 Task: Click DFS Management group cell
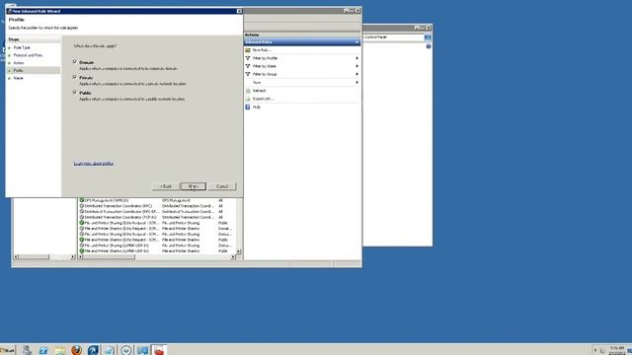tap(176, 200)
